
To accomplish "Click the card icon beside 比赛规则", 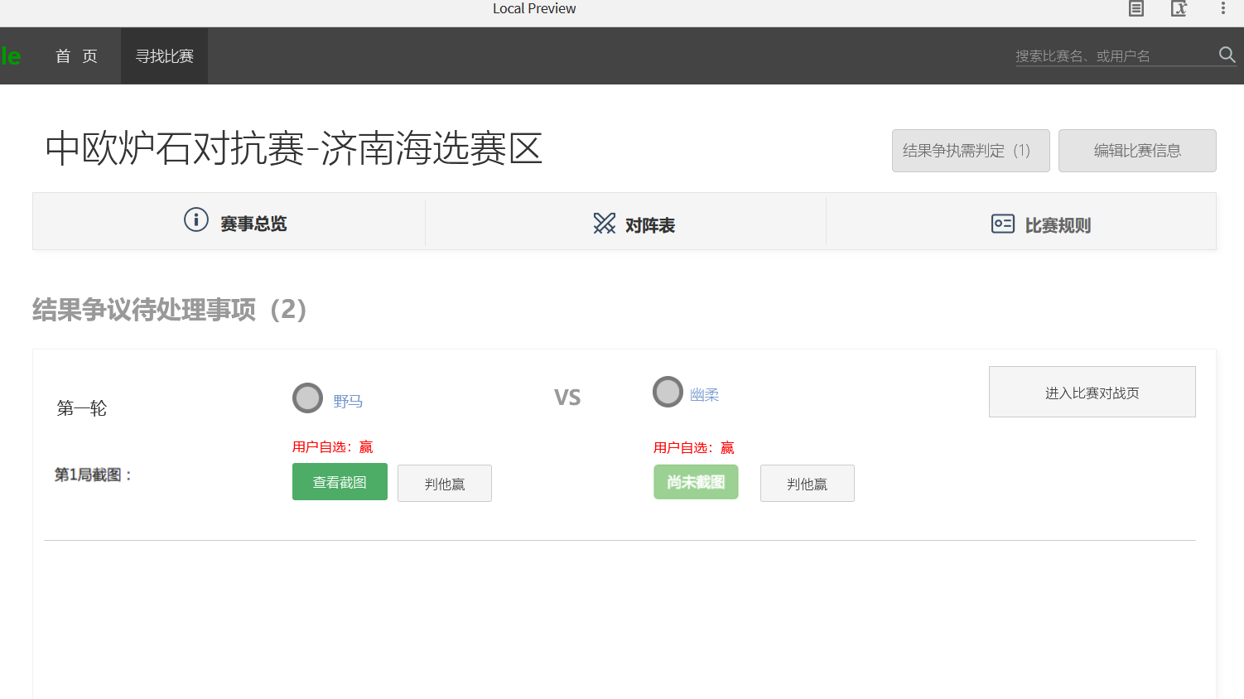I will [x=1003, y=224].
